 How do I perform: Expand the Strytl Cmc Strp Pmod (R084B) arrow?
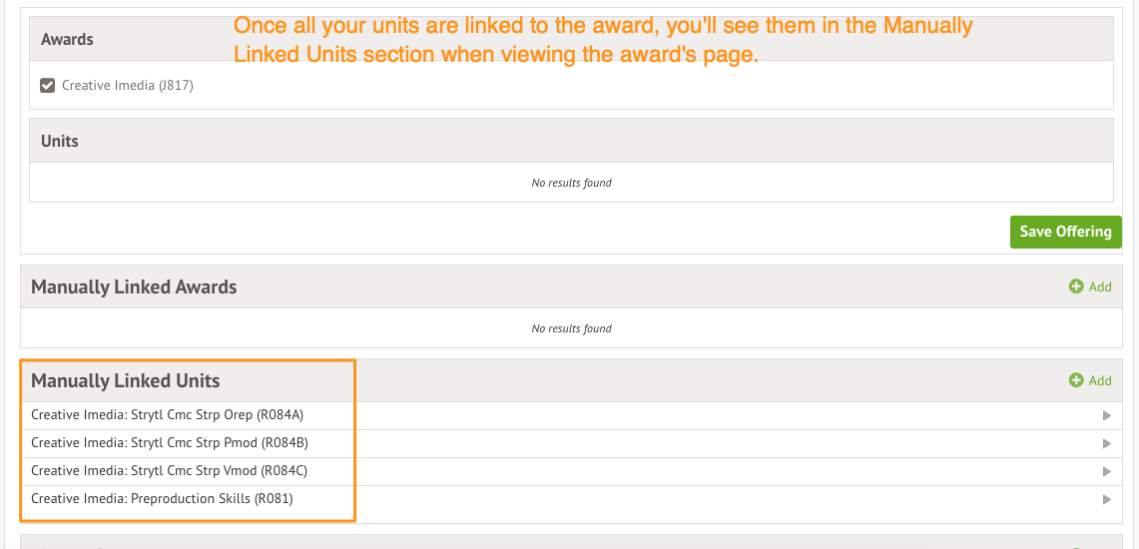tap(1106, 443)
